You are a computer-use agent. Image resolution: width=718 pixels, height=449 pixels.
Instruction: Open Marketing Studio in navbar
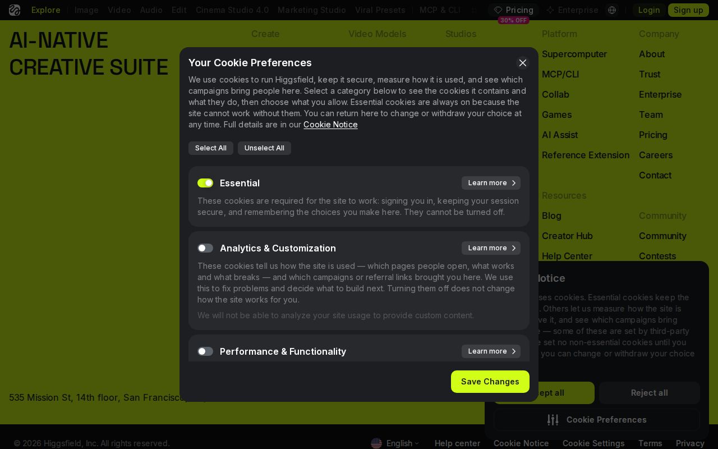point(312,10)
